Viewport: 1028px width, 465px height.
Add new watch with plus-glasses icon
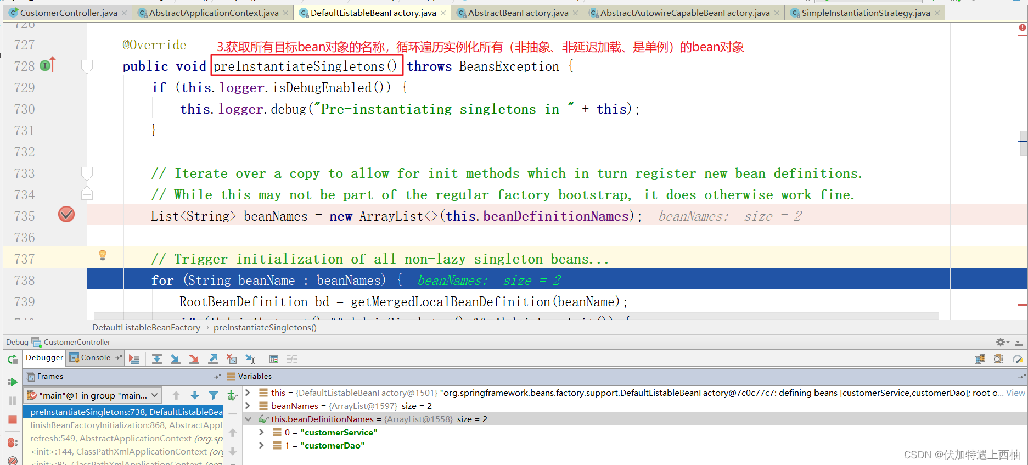point(233,395)
